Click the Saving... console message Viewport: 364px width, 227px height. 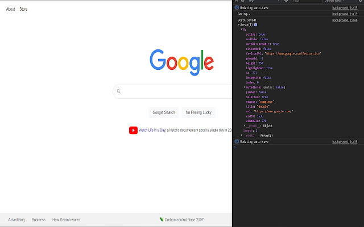coord(245,14)
